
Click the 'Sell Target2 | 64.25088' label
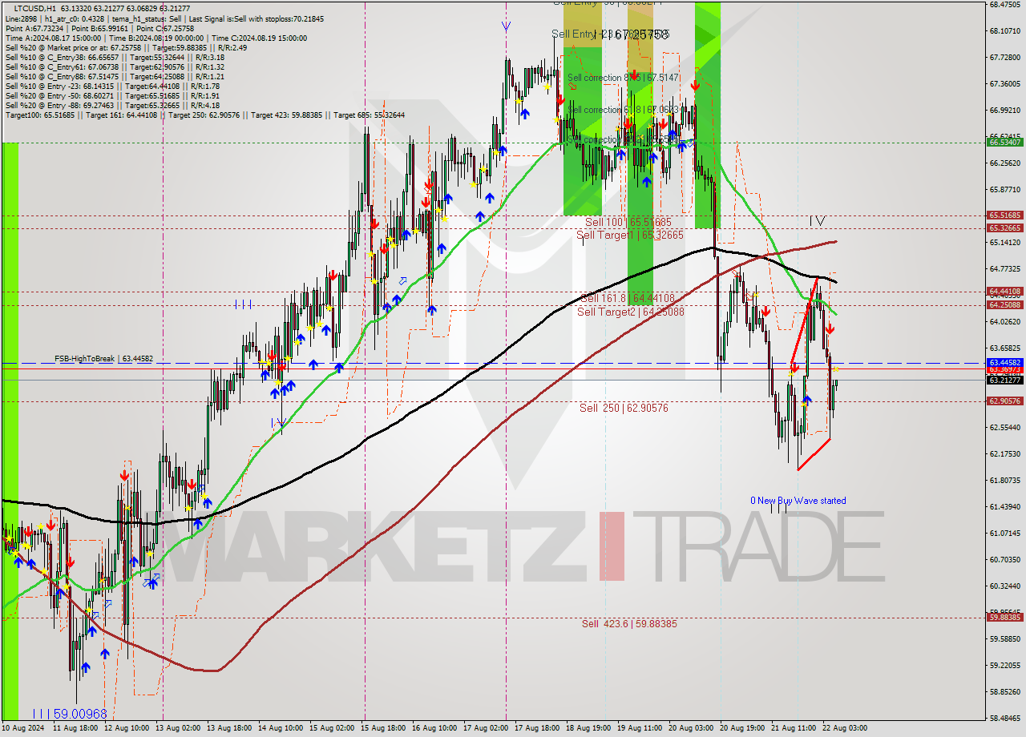point(631,312)
